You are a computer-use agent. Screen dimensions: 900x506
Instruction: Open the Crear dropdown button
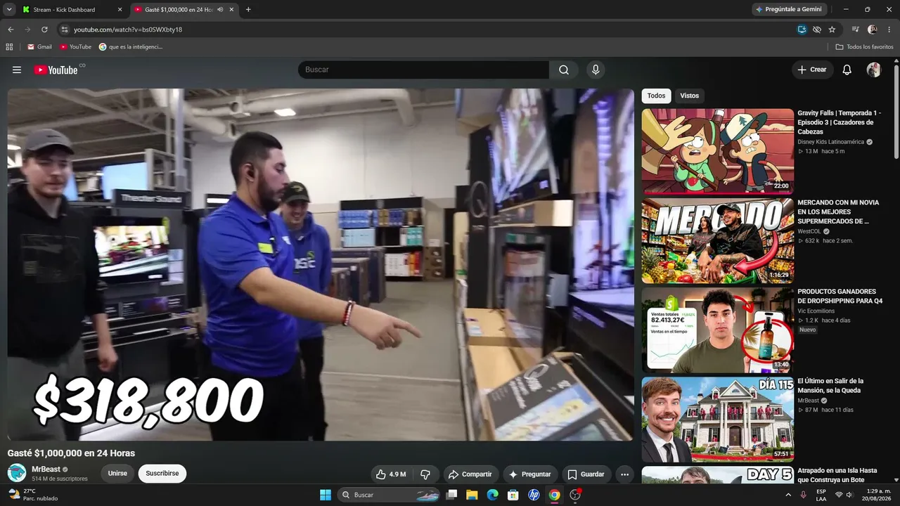(x=812, y=70)
